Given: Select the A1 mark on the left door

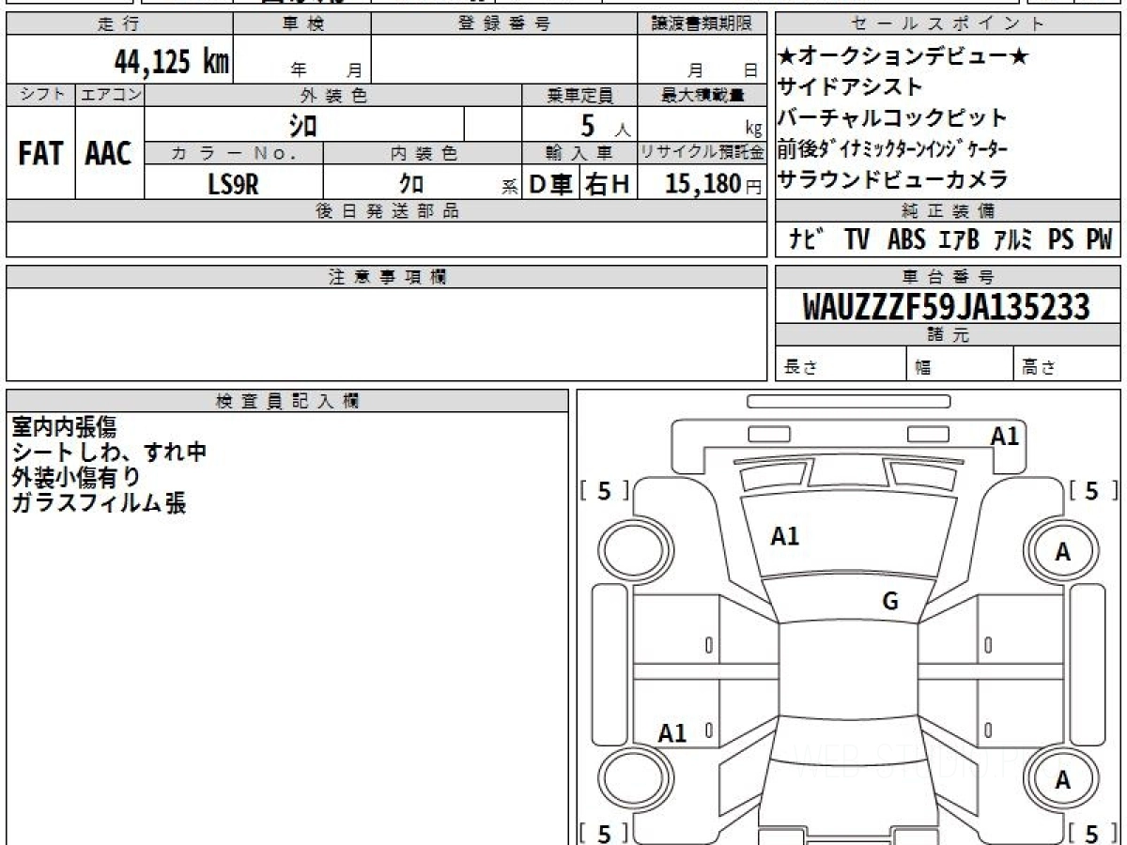Looking at the screenshot, I should tap(672, 733).
